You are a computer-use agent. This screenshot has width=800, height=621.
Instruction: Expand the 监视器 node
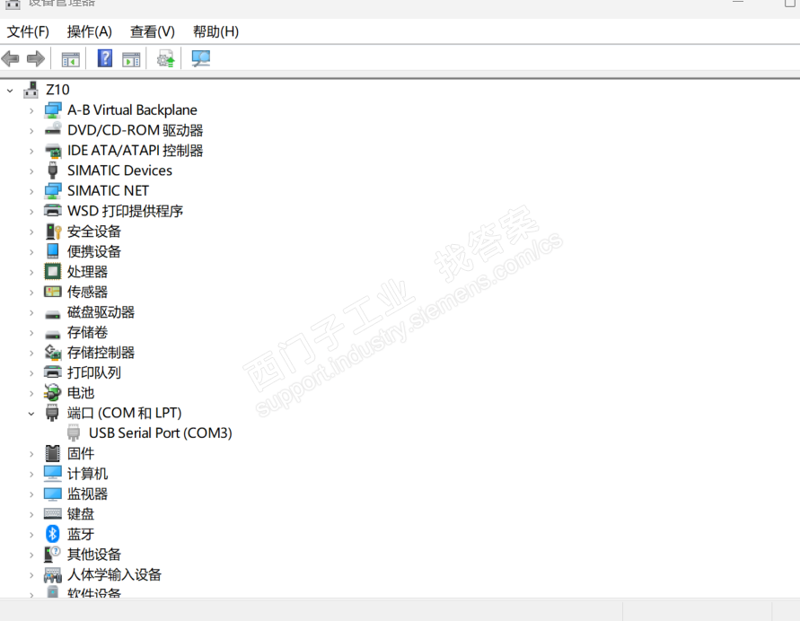[31, 494]
